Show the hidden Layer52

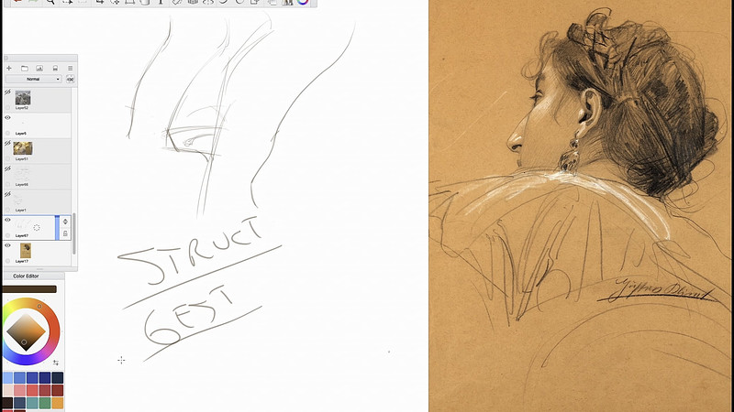(x=7, y=92)
